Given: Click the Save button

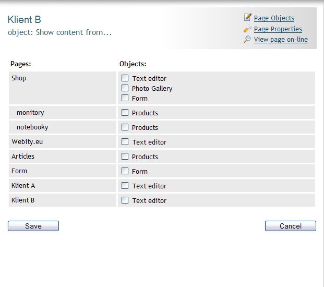Looking at the screenshot, I should click(33, 226).
